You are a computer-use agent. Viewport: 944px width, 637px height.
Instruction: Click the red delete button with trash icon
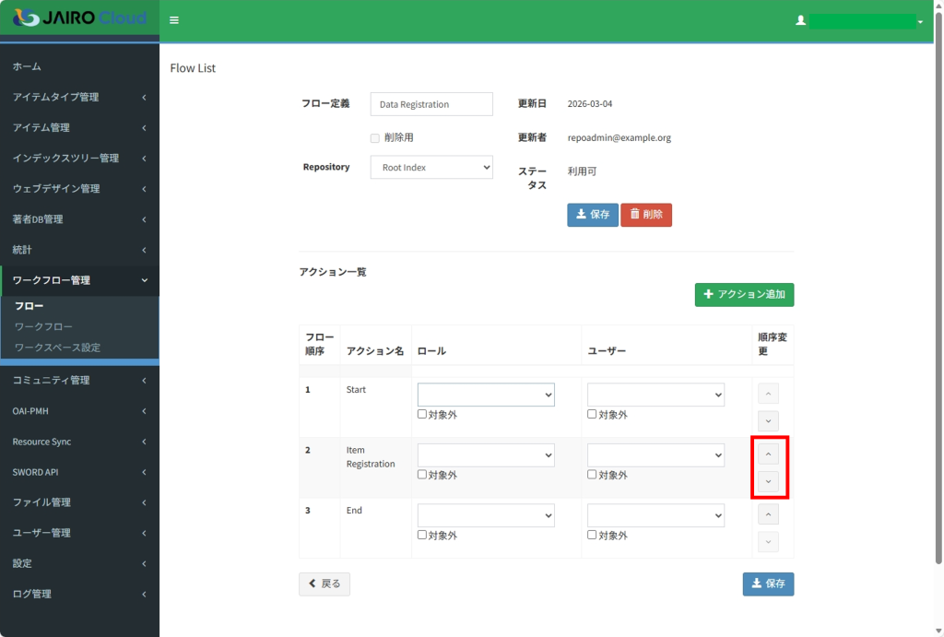646,215
